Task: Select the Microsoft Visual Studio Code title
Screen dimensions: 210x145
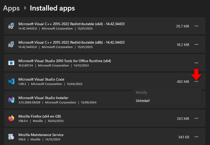Action: pyautogui.click(x=41, y=79)
